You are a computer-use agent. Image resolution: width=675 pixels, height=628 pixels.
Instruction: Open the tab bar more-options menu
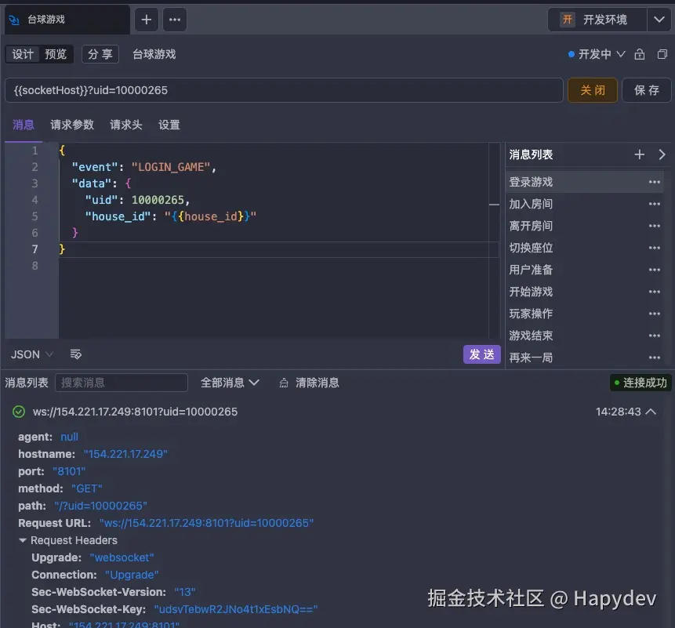click(x=175, y=20)
